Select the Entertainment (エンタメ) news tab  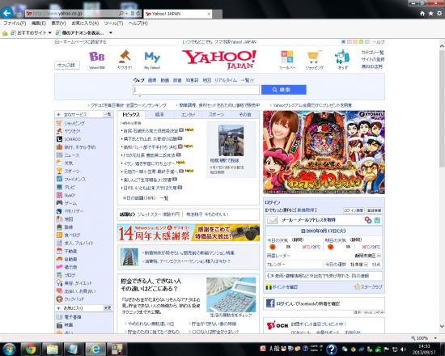point(188,114)
